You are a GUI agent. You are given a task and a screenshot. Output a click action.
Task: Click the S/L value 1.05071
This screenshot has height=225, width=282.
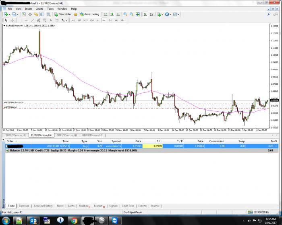[153, 146]
